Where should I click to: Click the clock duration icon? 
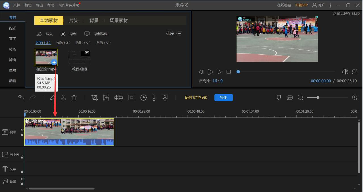pos(143,98)
